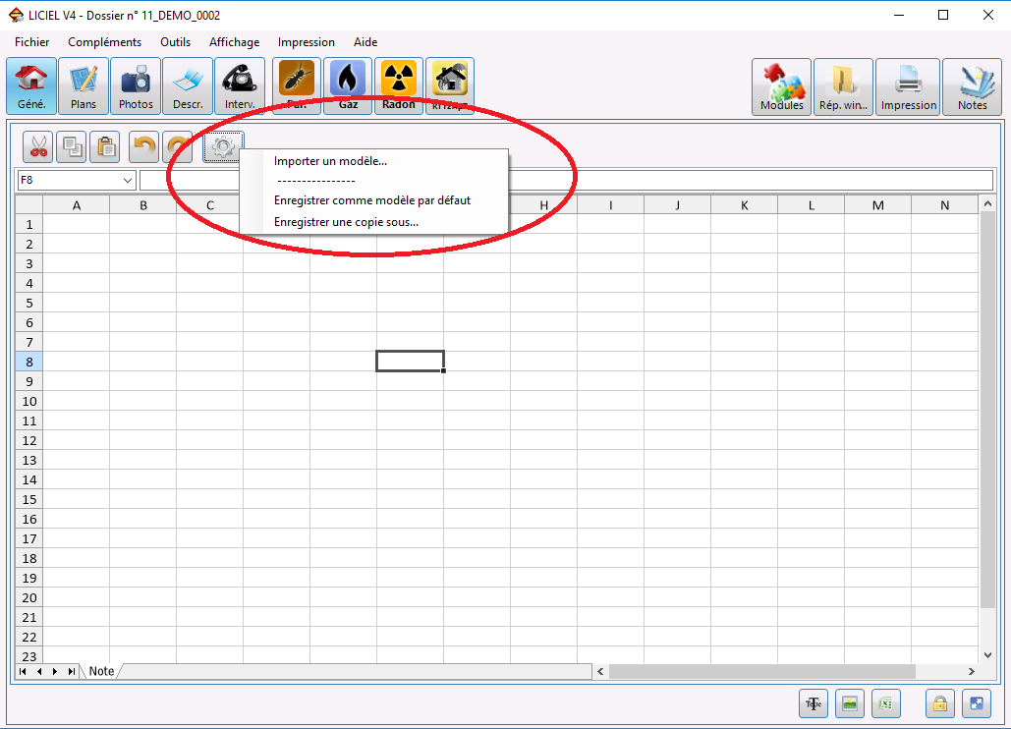Viewport: 1011px width, 729px height.
Task: Open the Plans module
Action: click(84, 86)
